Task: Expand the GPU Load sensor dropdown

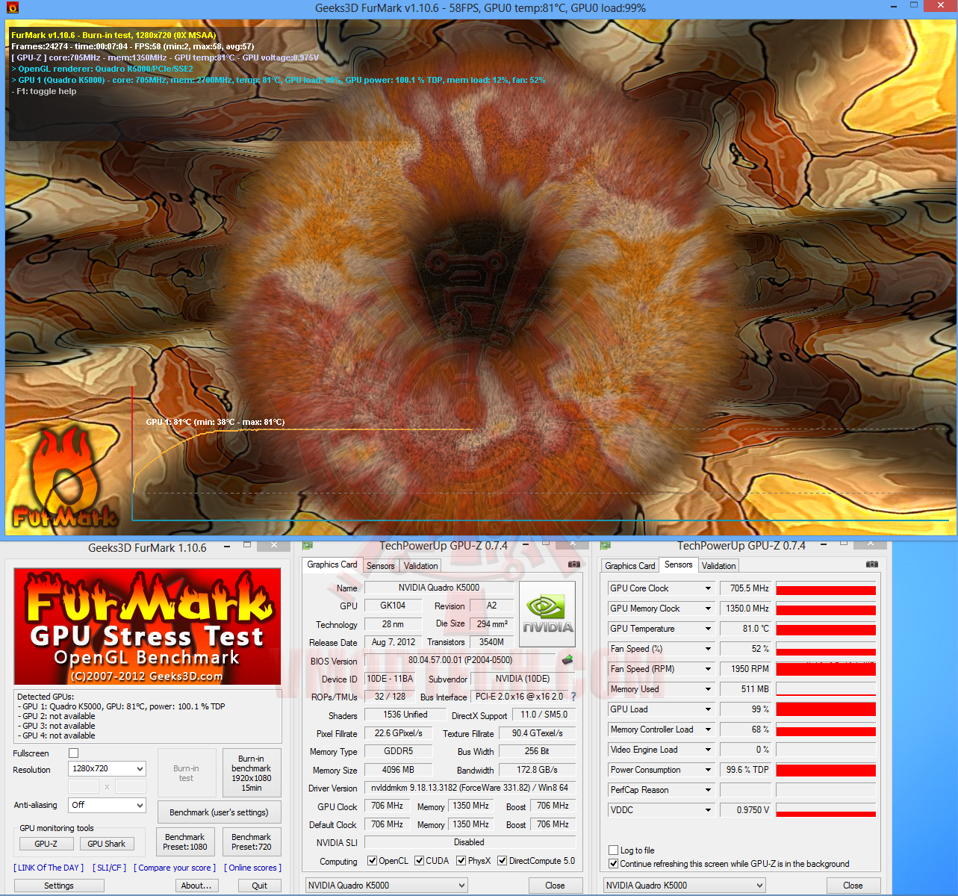Action: (708, 709)
